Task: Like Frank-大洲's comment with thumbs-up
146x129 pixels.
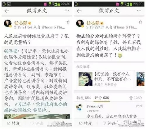Action: (x=139, y=106)
